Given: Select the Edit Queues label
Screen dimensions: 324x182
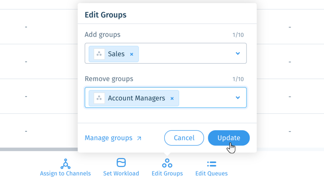Looking at the screenshot, I should [x=212, y=174].
